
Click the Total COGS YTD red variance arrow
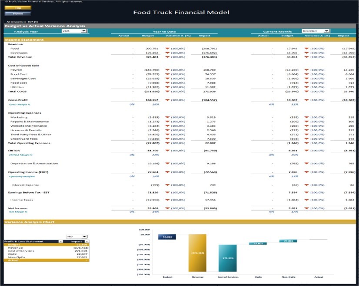click(x=167, y=92)
